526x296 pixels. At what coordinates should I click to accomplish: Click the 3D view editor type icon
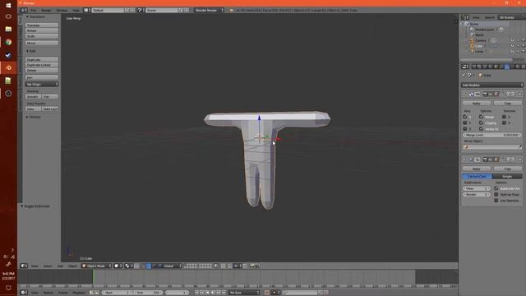[x=24, y=266]
